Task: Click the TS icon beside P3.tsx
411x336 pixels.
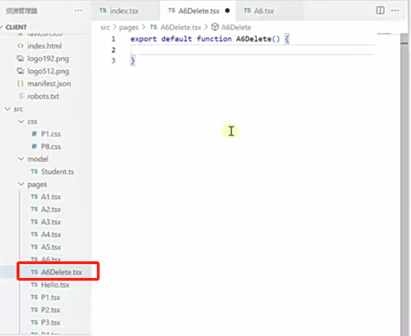Action: [x=34, y=322]
